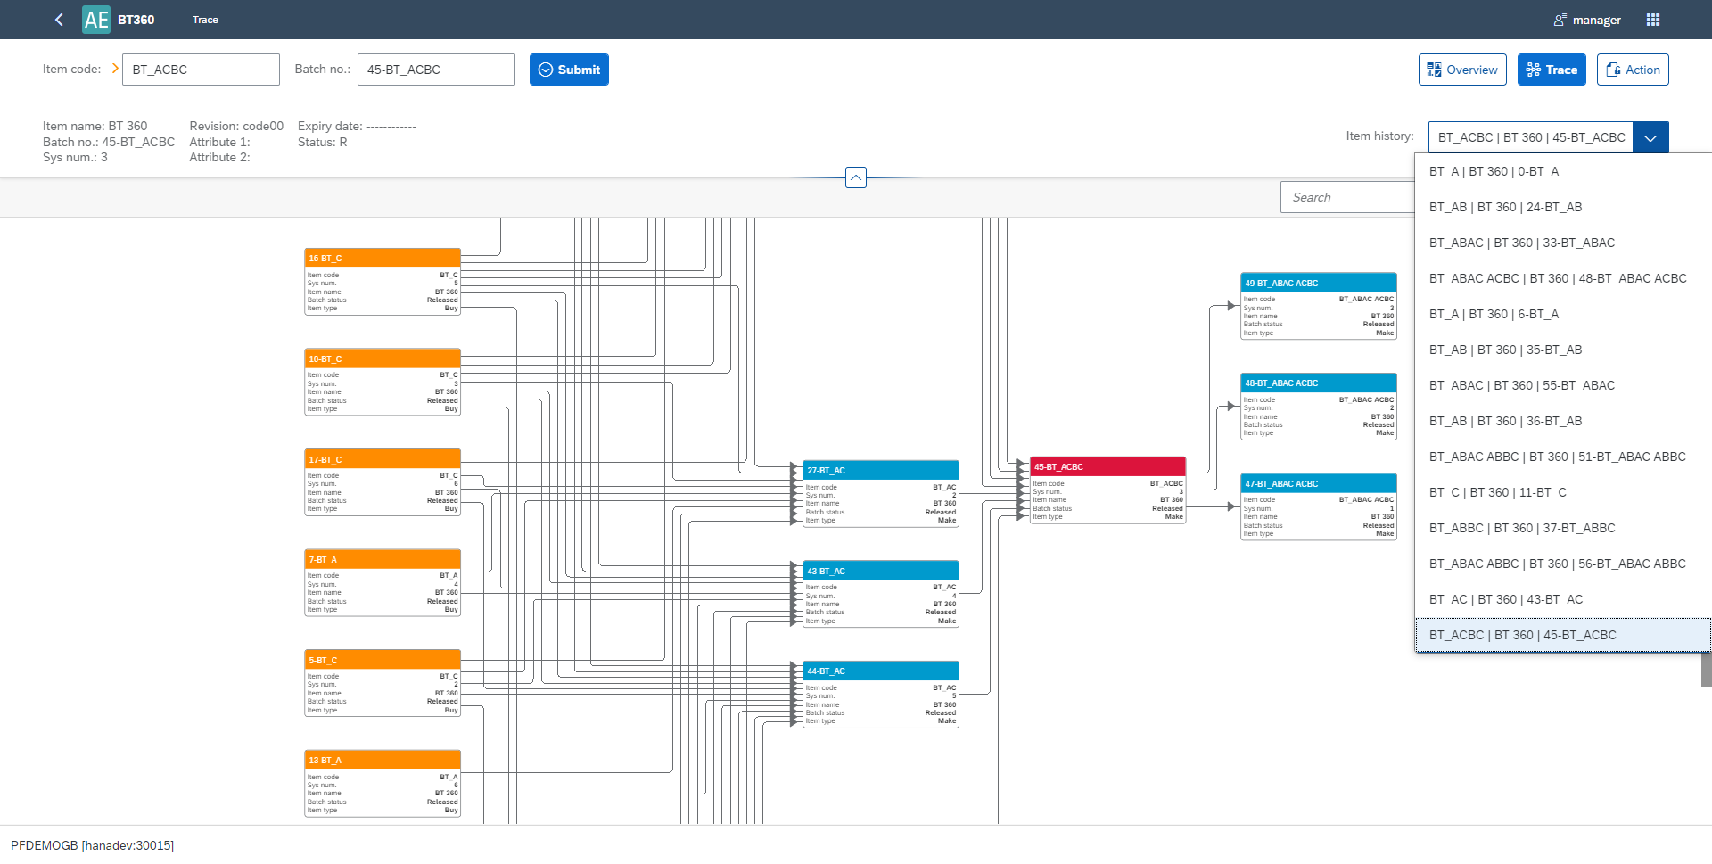This screenshot has height=864, width=1712.
Task: Click the Item code input field
Action: pyautogui.click(x=201, y=70)
